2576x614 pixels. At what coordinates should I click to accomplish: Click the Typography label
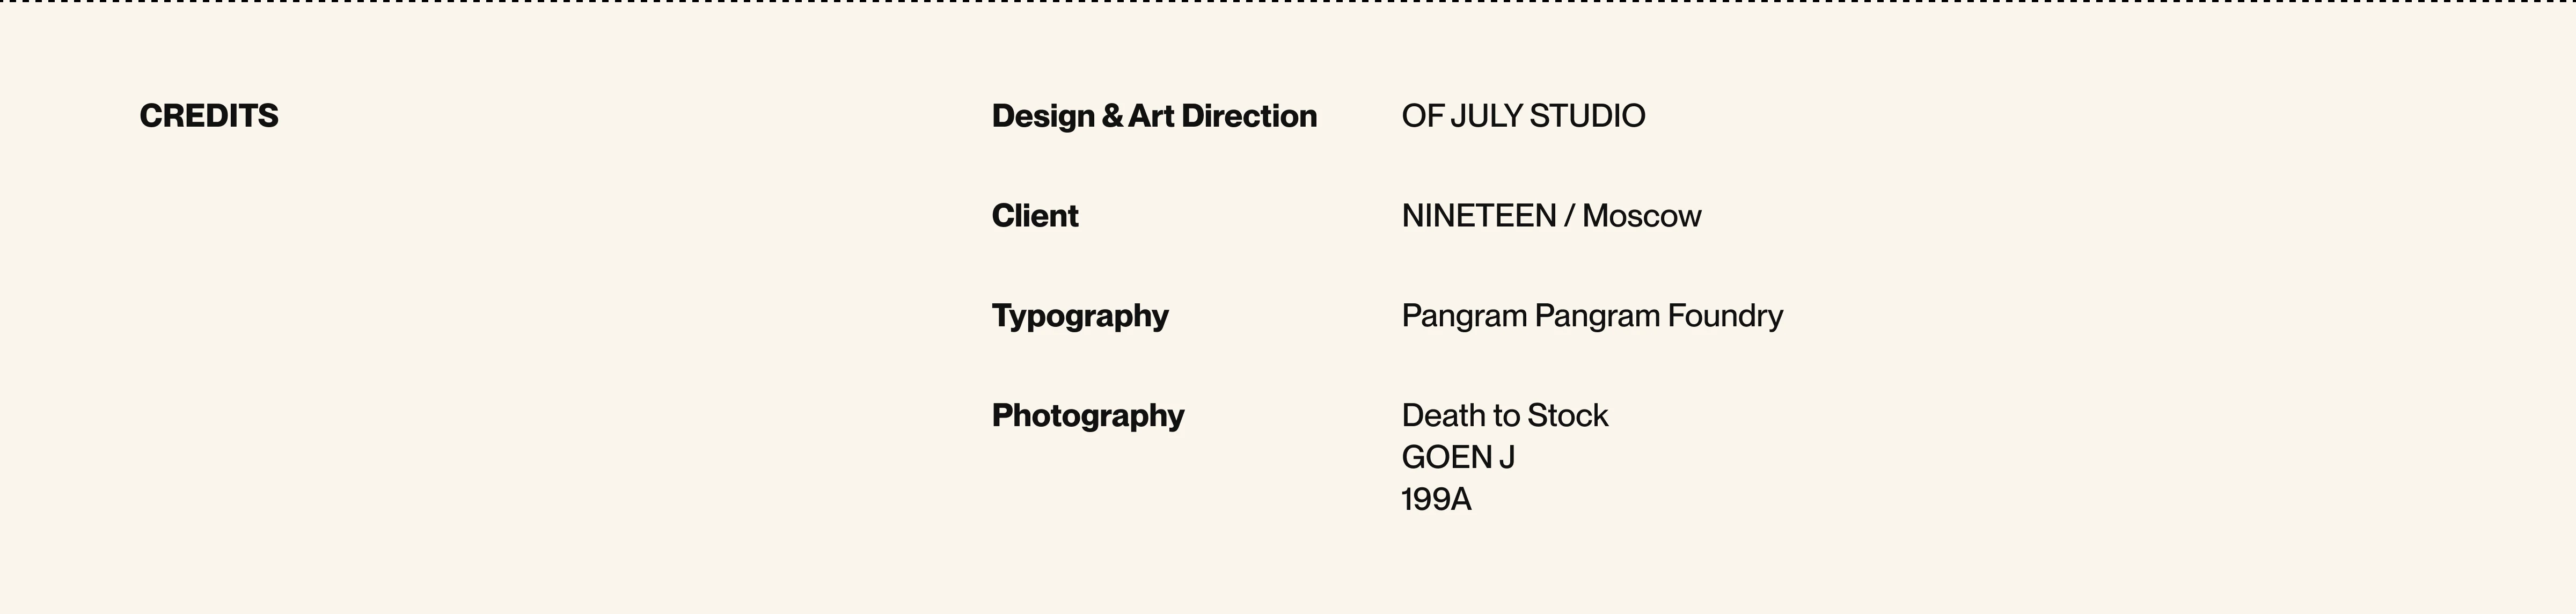(x=1079, y=316)
